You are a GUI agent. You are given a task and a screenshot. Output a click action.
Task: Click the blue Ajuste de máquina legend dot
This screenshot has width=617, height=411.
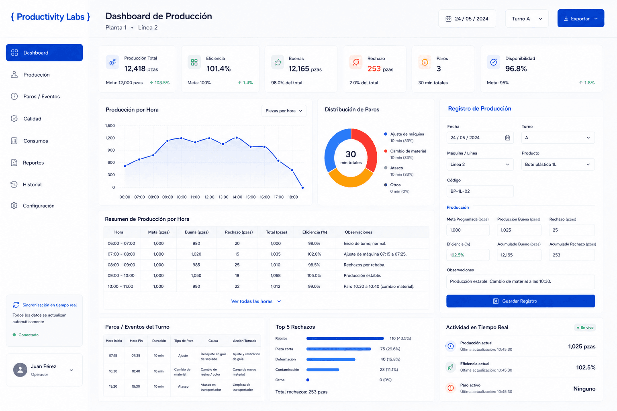tap(386, 134)
